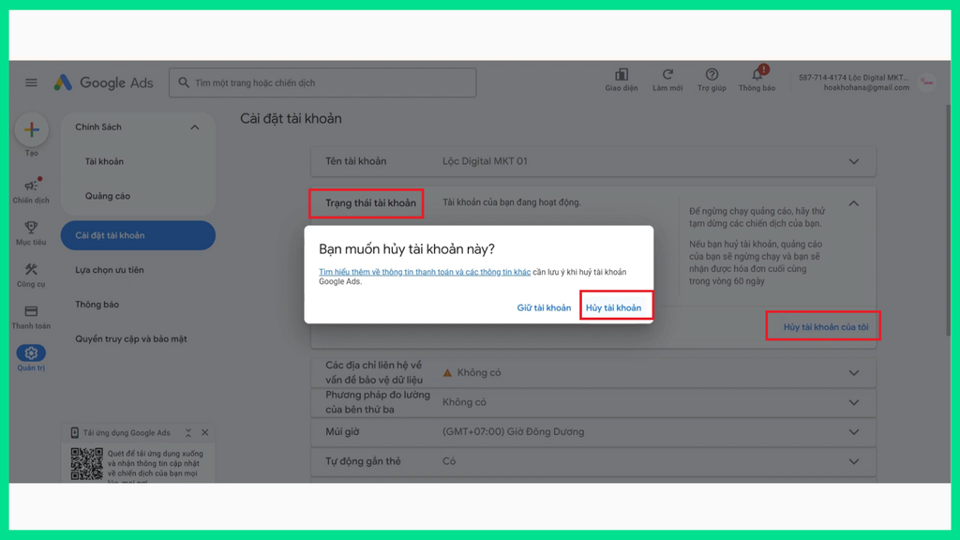This screenshot has width=960, height=540.
Task: Open Trợ giúp help icon
Action: tap(712, 75)
